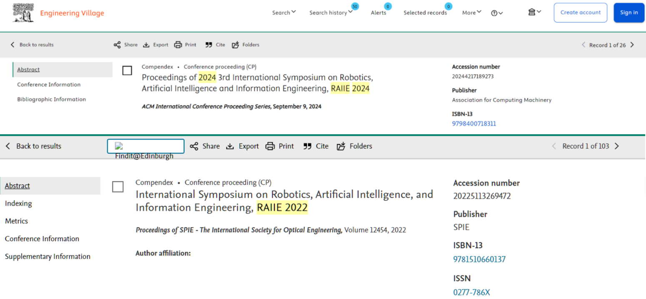Add RAIIE 2024 record to Folders
Screen dimensions: 646x299
point(245,45)
